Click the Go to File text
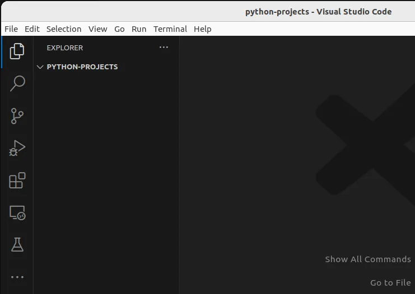 click(390, 283)
